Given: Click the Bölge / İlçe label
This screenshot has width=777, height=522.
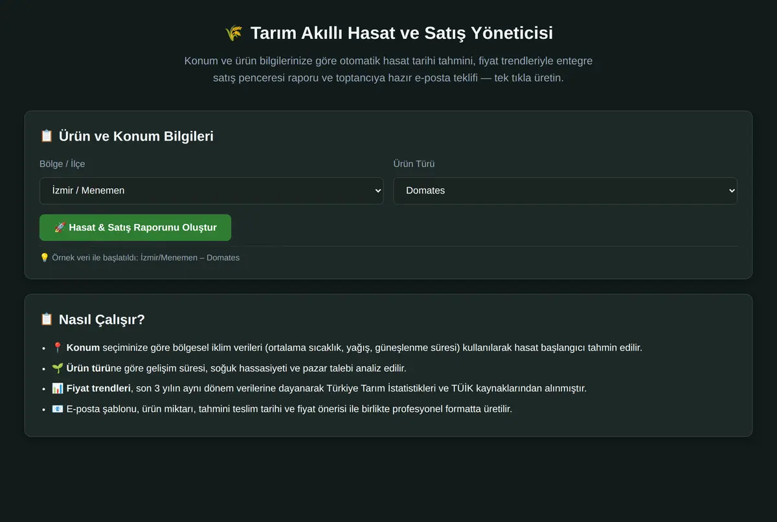Looking at the screenshot, I should pos(62,164).
